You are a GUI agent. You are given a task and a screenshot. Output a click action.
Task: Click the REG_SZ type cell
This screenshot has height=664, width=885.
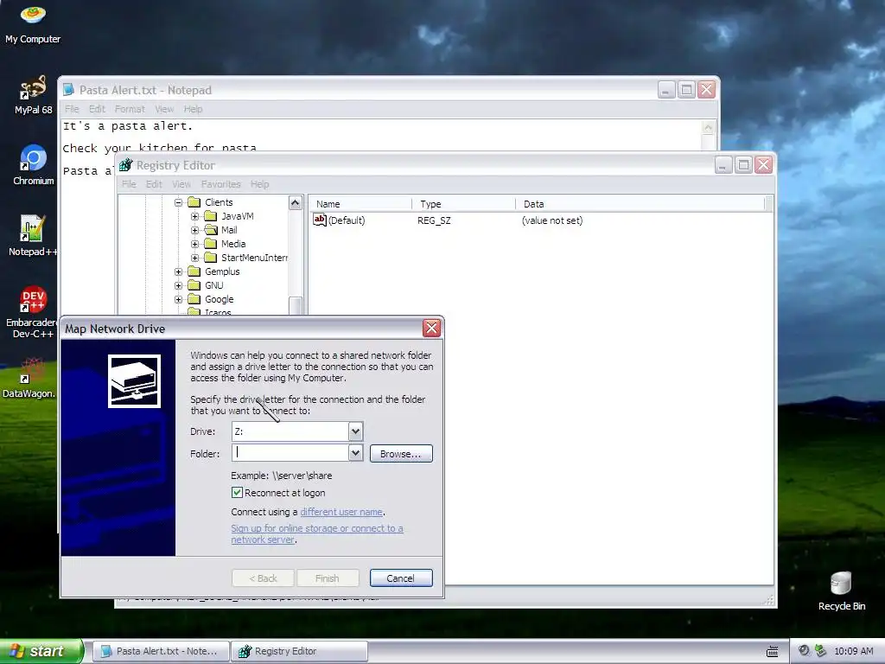434,220
